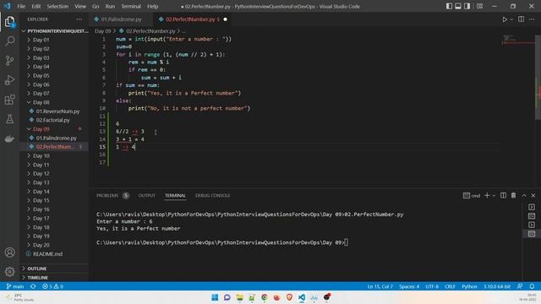The width and height of the screenshot is (541, 304).
Task: Open the Search view in activity bar
Action: [x=9, y=41]
